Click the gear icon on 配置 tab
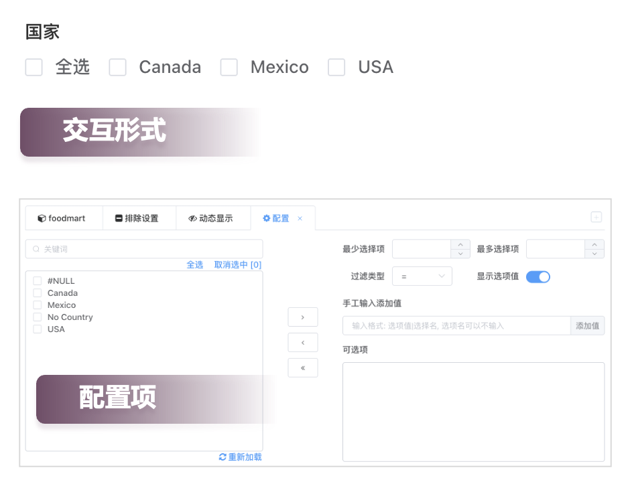The image size is (630, 486). (x=266, y=218)
